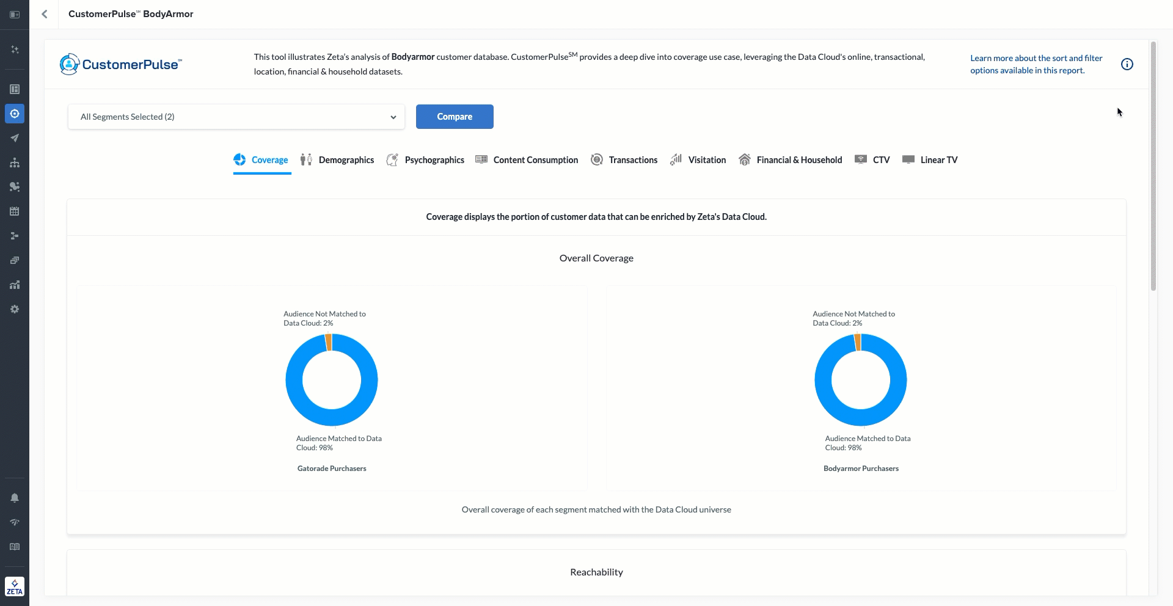Open the open-book icon in the sidebar
This screenshot has height=606, width=1173.
15,547
